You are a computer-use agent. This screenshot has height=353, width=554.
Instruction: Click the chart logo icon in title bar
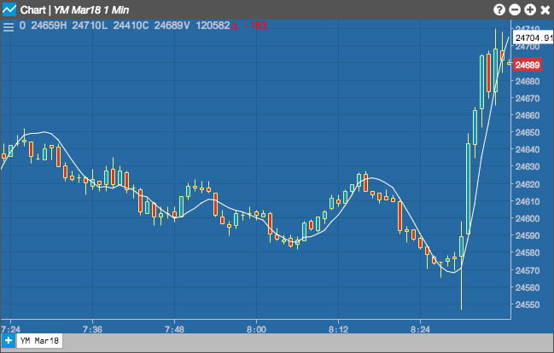coord(9,9)
